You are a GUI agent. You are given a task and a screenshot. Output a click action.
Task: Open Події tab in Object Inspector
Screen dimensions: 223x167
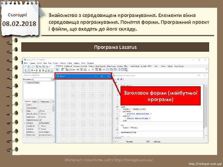(x=36, y=101)
